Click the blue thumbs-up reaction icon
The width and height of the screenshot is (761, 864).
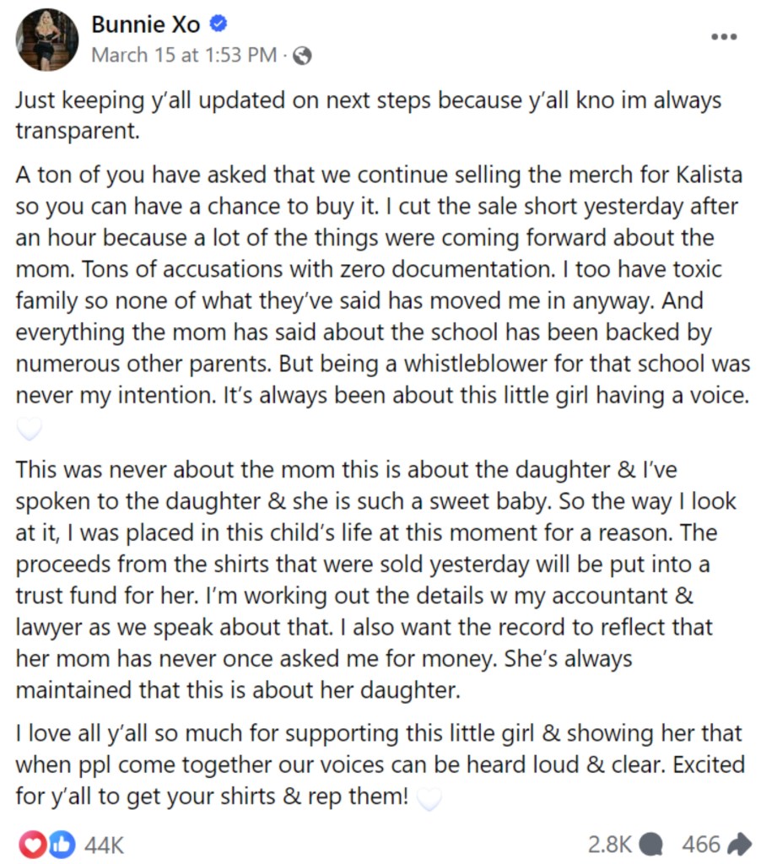tap(61, 844)
